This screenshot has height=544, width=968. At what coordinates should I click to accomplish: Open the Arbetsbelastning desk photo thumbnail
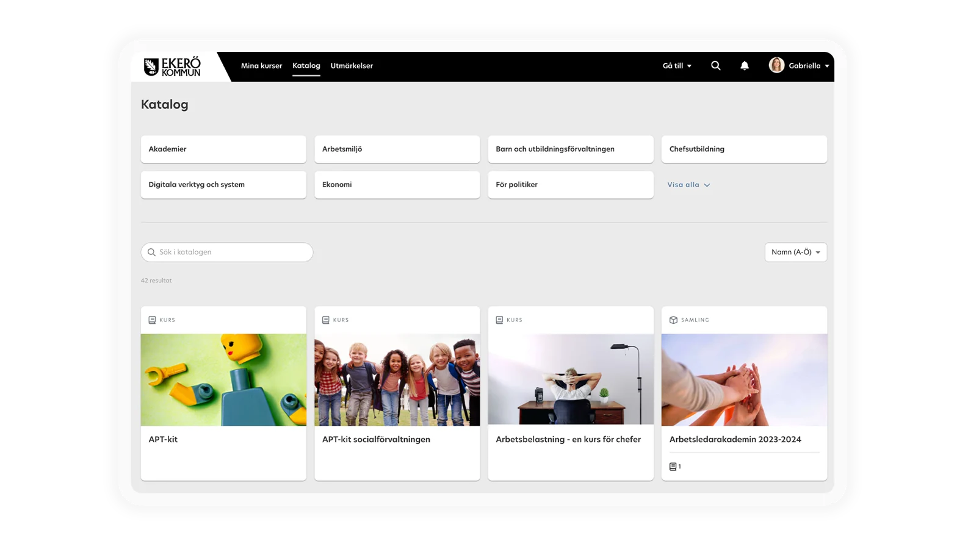(571, 379)
